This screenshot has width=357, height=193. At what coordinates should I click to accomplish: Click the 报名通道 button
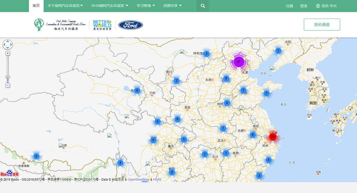pos(322,25)
